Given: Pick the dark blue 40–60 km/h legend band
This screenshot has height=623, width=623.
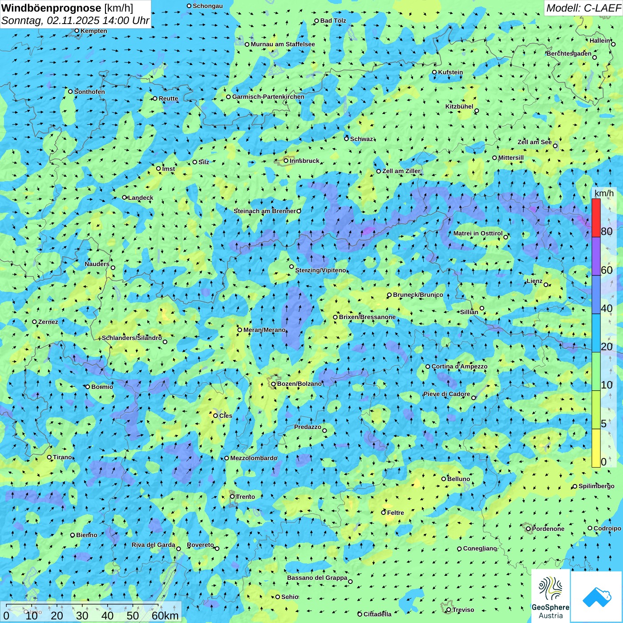Looking at the screenshot, I should 596,295.
